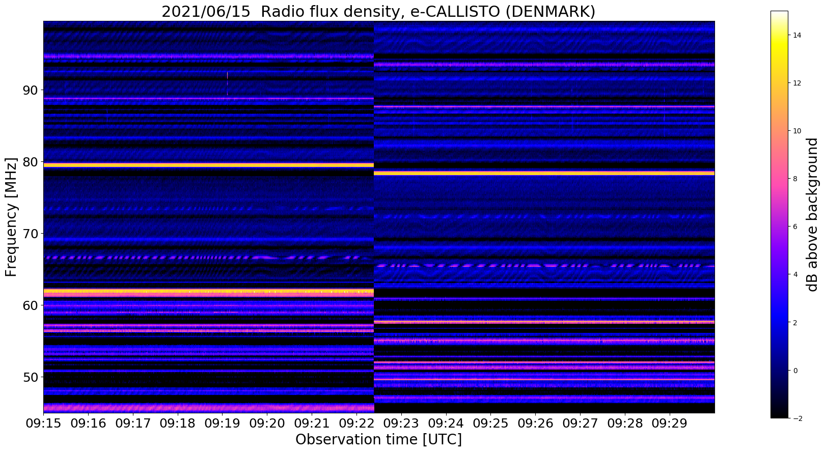Click the 80 MHz frequency tick label
This screenshot has height=452, width=825.
(x=30, y=162)
